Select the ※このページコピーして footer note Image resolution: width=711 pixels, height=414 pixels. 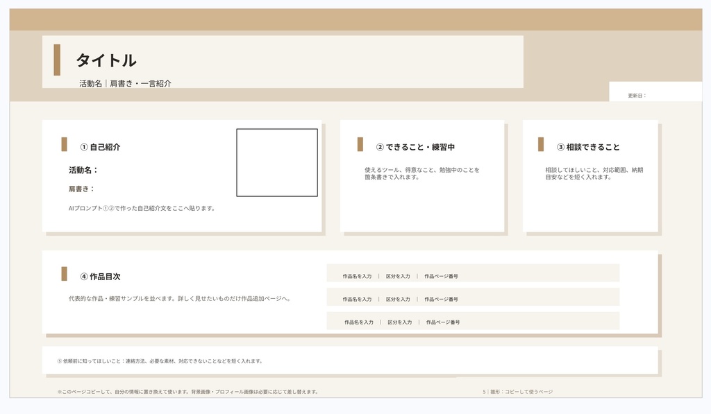(x=187, y=392)
